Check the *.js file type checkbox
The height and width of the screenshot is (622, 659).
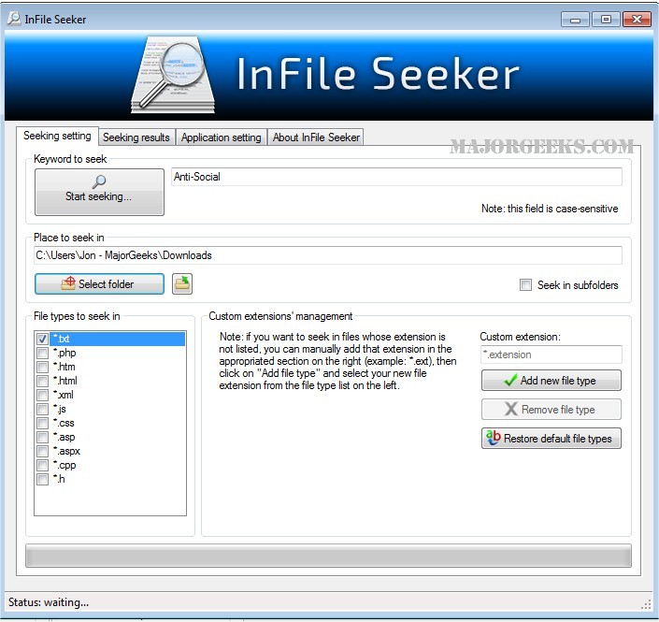42,409
